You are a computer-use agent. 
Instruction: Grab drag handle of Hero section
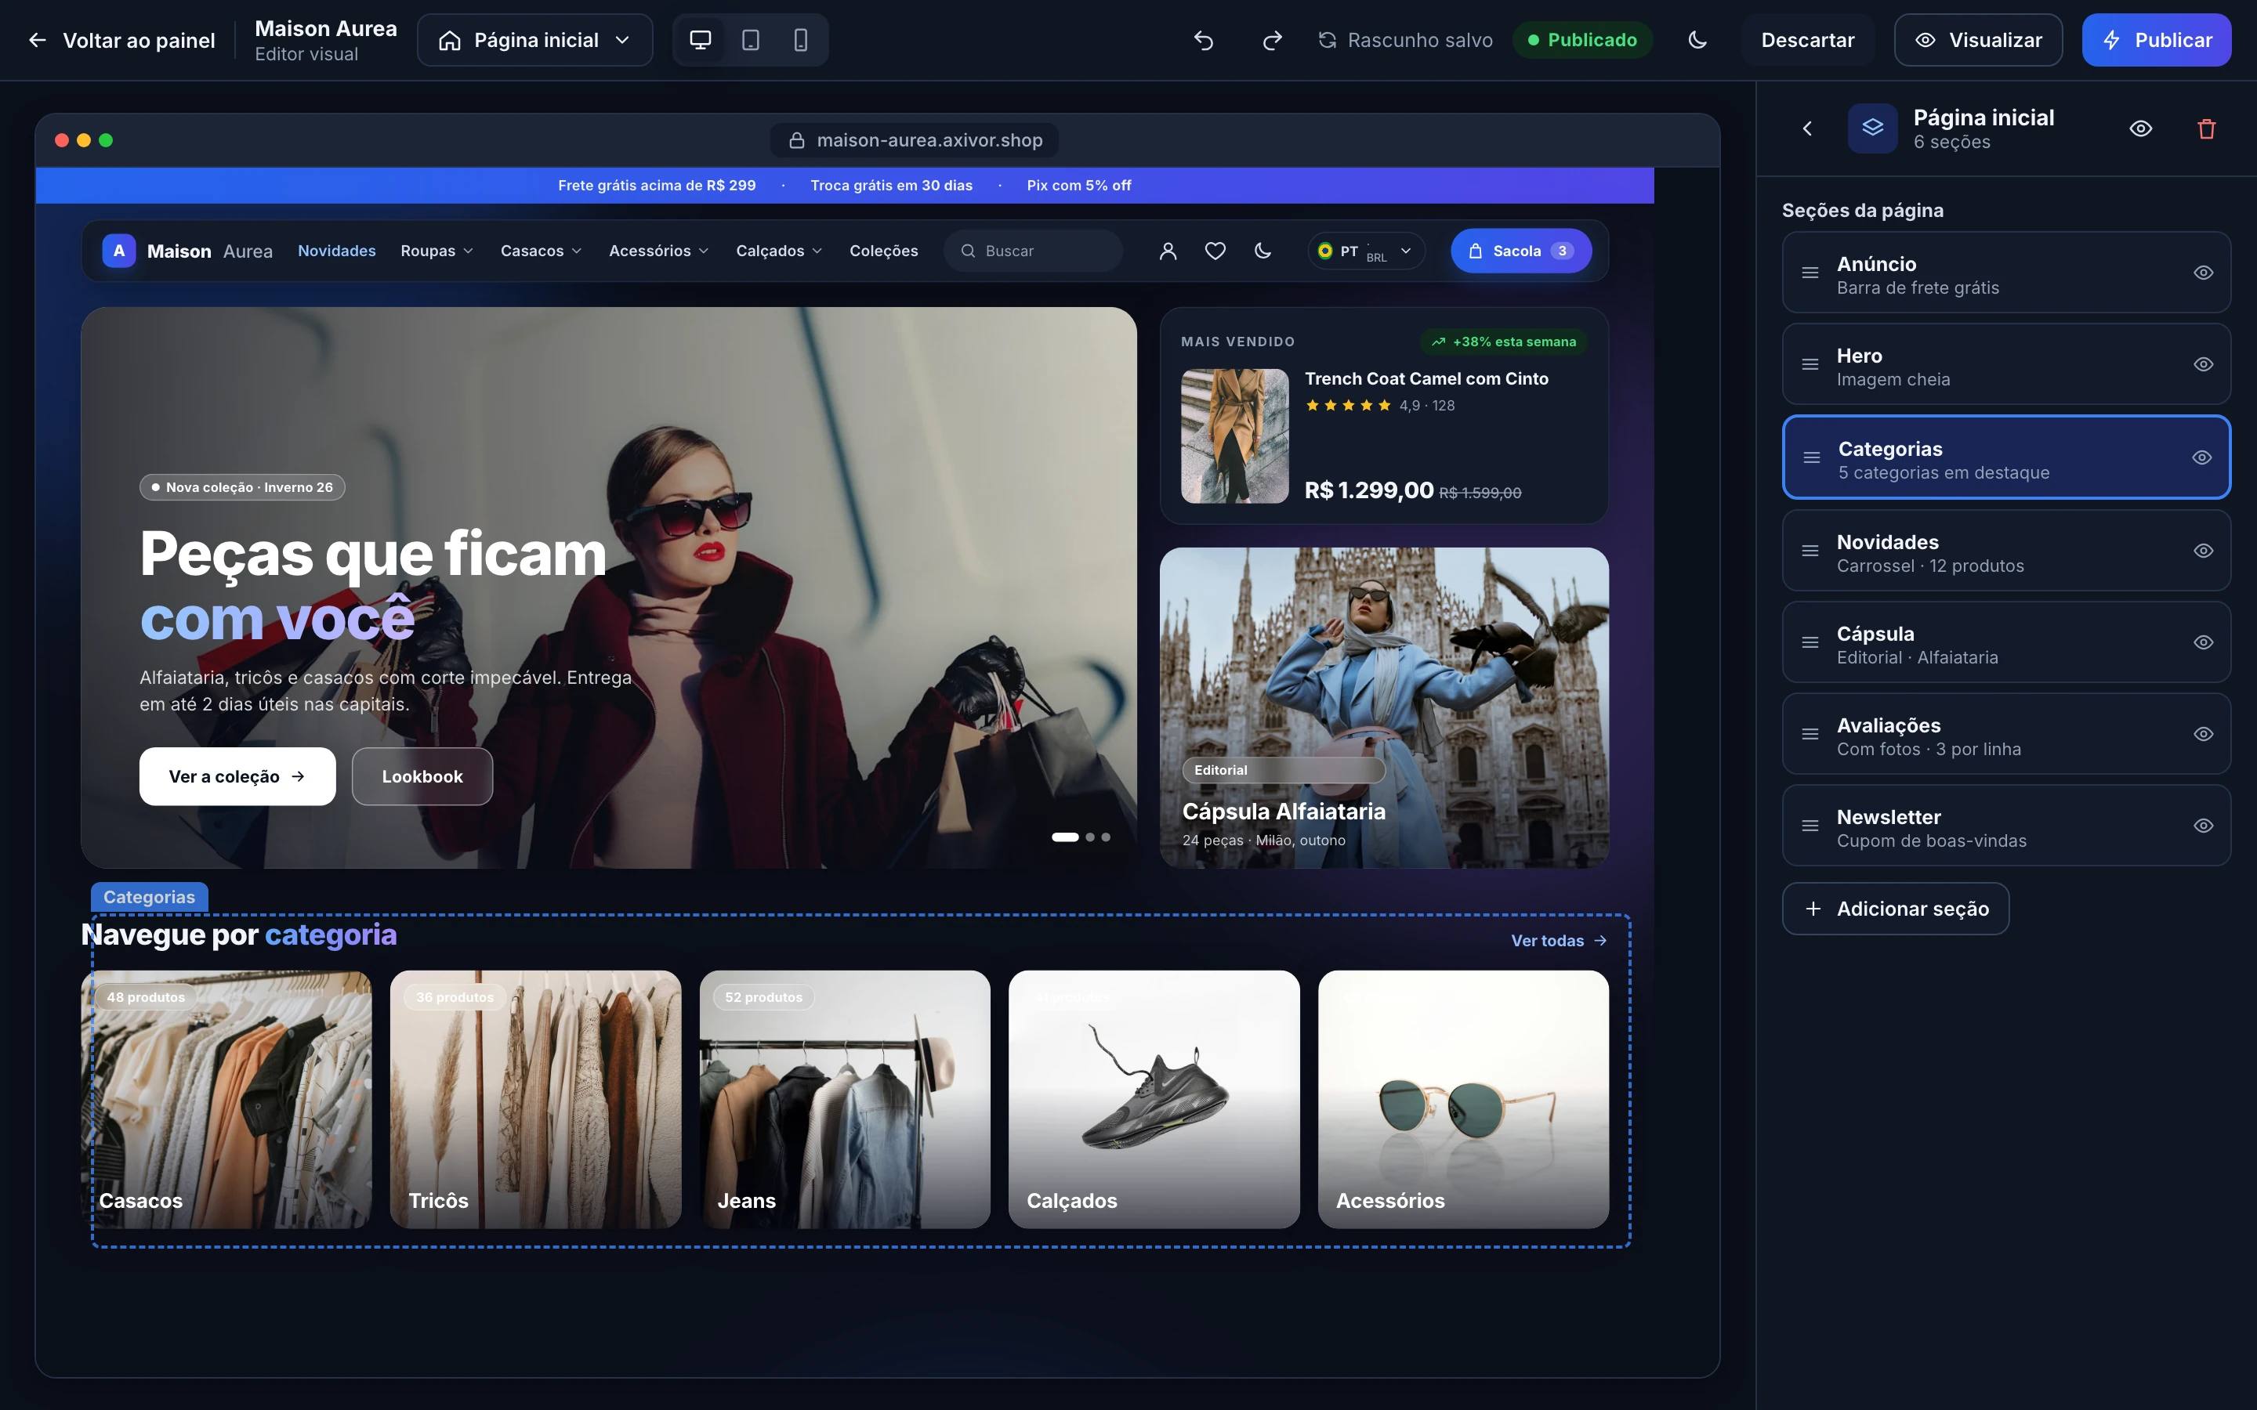click(x=1810, y=364)
